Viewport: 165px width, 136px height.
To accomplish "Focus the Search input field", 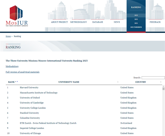I will [153, 78].
